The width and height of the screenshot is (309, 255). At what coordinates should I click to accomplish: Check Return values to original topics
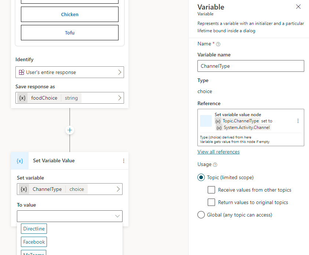coord(211,202)
